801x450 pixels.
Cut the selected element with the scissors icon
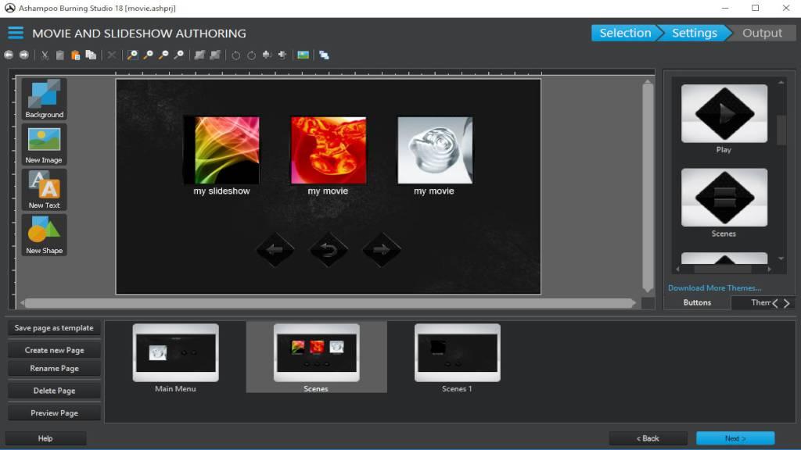[45, 55]
